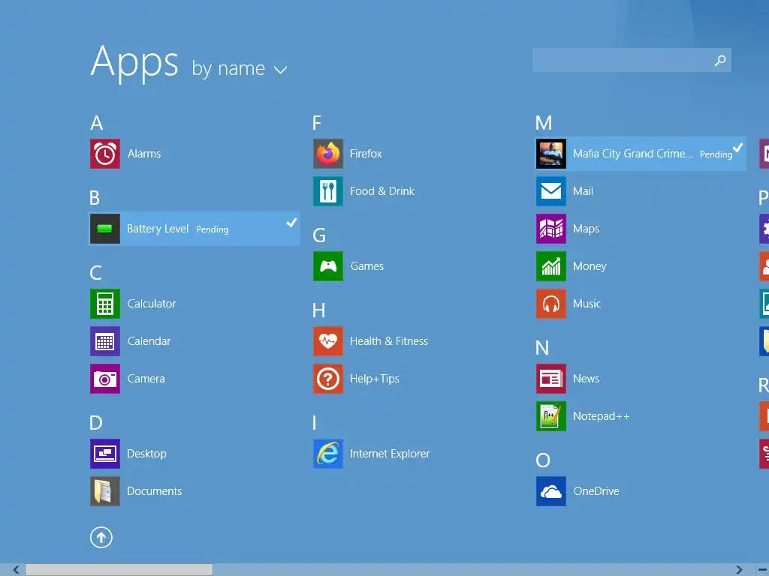Open the Help+Tips question mark icon
Screen dimensions: 769x576
click(328, 379)
